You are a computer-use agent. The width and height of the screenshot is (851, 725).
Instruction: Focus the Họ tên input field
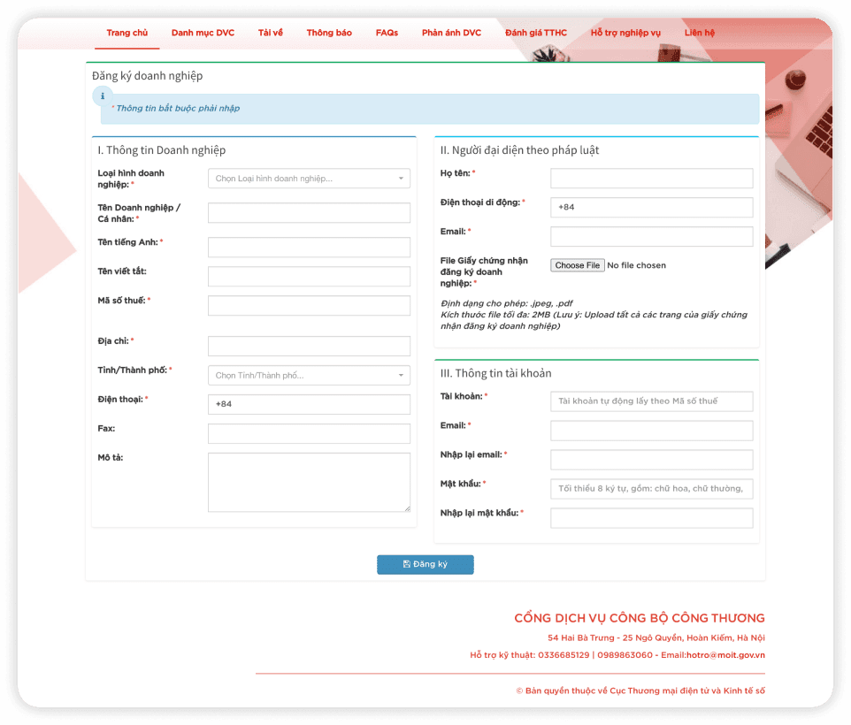point(651,178)
